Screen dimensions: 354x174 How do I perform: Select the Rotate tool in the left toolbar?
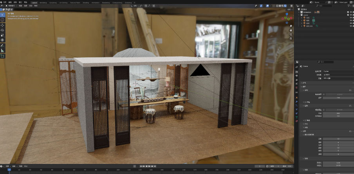pyautogui.click(x=2, y=30)
